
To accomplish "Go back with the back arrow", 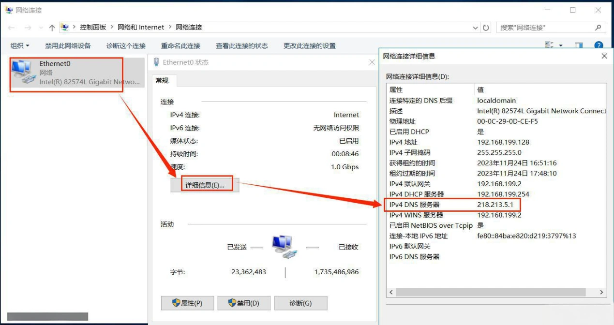I will click(x=12, y=28).
